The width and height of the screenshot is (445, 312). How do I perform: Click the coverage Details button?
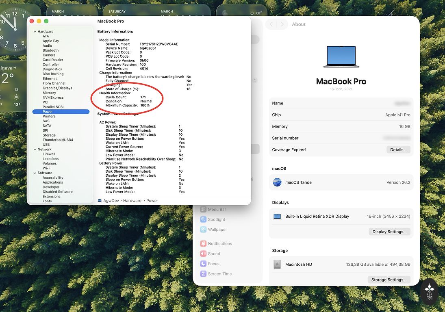point(398,150)
